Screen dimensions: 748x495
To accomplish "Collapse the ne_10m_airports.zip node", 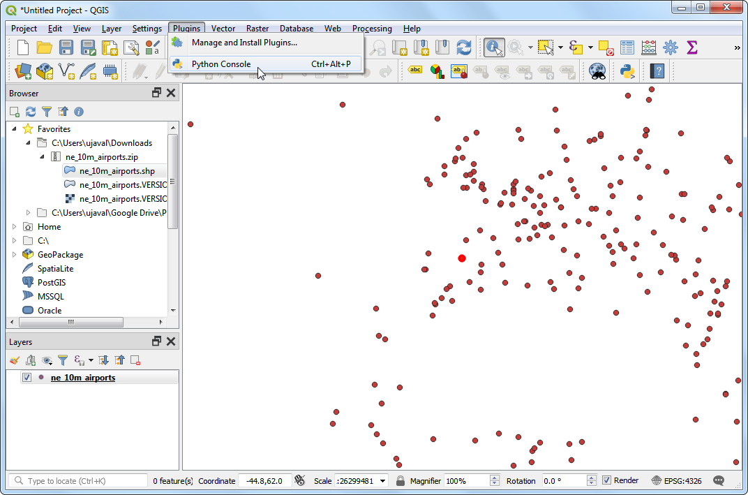I will click(x=42, y=157).
